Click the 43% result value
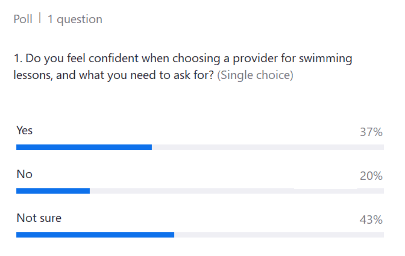Screen dimensions: 405x256 [x=371, y=220]
